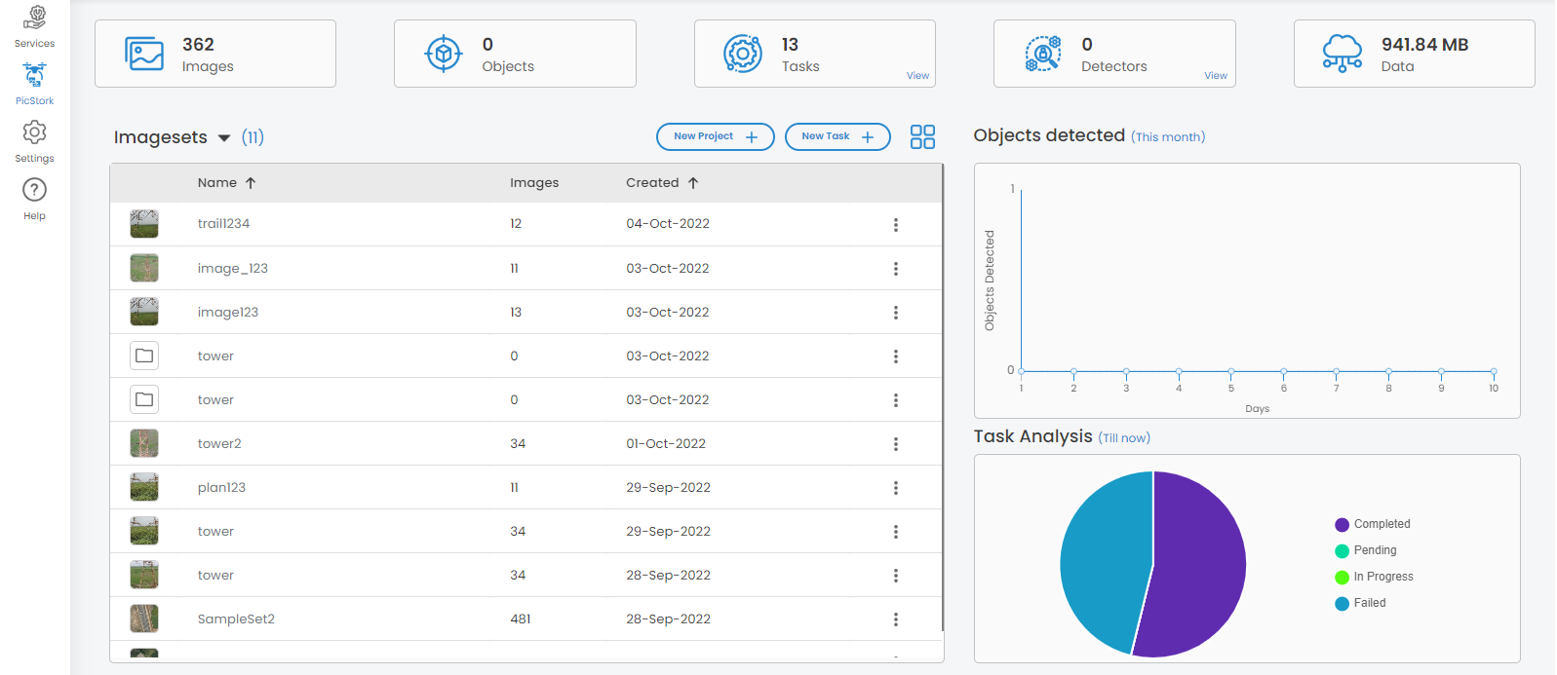
Task: Open more options for image_123 row
Action: tap(896, 269)
